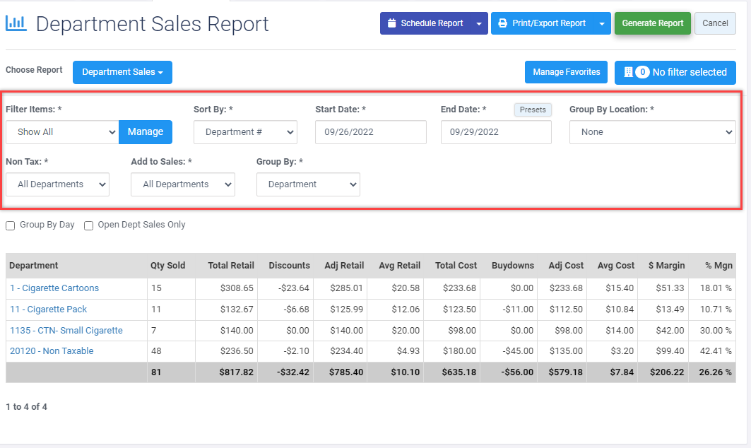Open the 1 - Cigarette Cartoons department link
The width and height of the screenshot is (751, 448).
(x=54, y=288)
